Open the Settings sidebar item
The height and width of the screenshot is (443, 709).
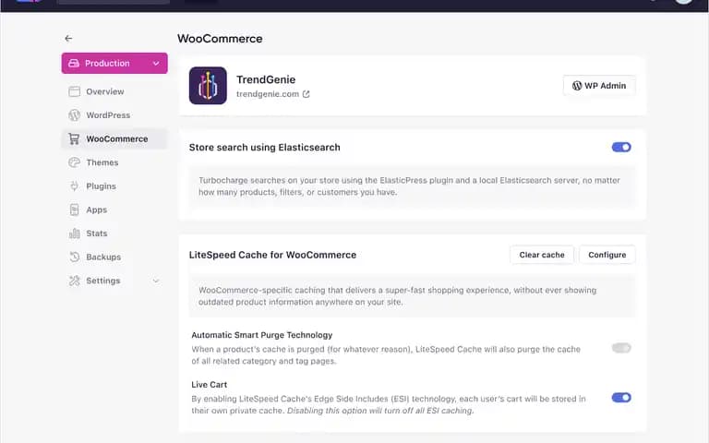(x=114, y=281)
